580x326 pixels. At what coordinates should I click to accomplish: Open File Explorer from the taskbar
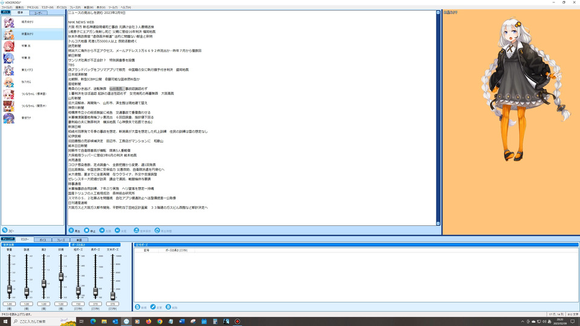[x=104, y=321]
